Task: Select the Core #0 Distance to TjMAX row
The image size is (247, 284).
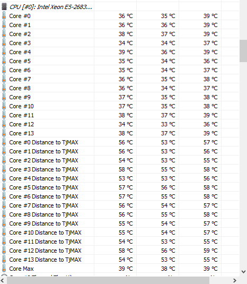Action: (119, 142)
